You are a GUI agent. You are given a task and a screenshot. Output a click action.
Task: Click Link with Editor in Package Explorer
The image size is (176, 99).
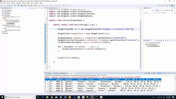pos(33,8)
